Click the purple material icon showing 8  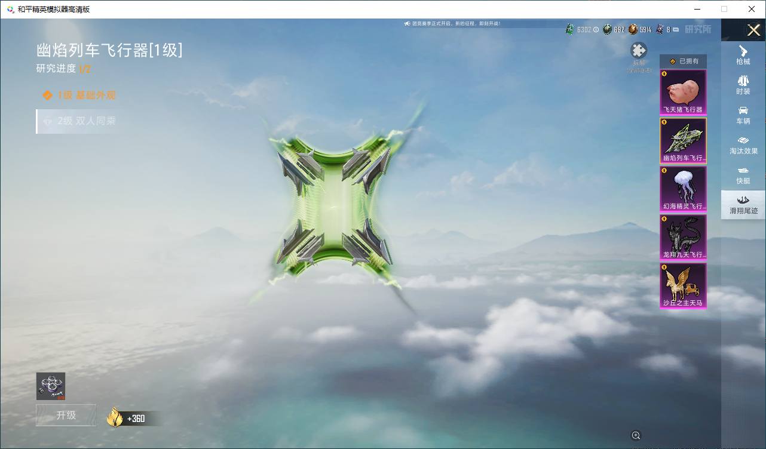click(660, 29)
